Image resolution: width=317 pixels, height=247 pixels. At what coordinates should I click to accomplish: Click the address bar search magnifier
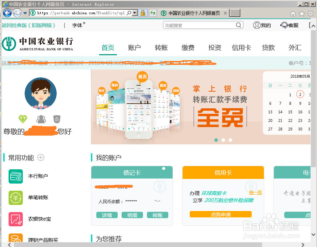click(129, 13)
